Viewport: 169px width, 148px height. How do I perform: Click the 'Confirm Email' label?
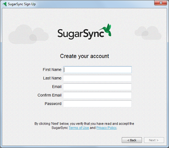(x=49, y=95)
